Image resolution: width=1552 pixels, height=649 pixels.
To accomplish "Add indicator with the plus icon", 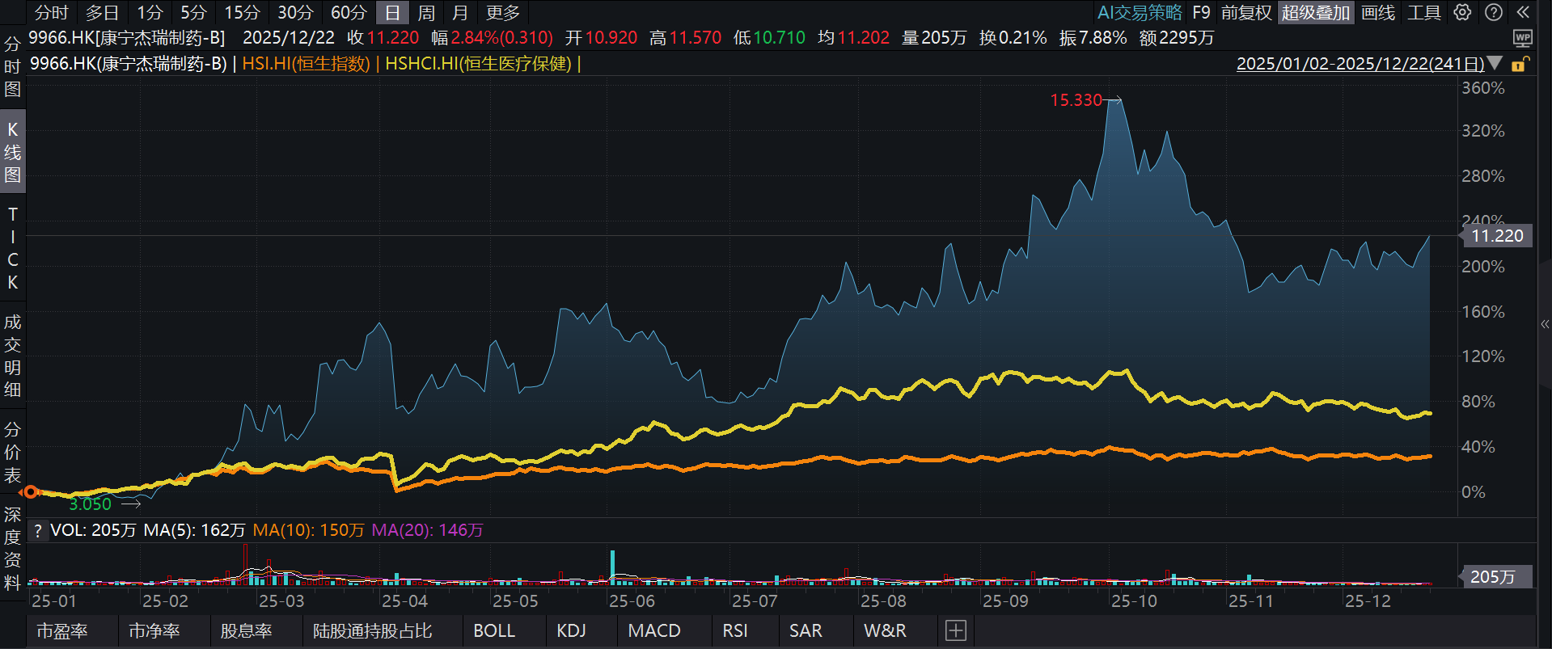I will [955, 630].
